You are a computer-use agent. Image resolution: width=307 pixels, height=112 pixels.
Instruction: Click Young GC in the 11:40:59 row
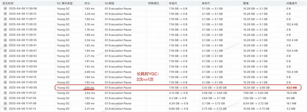pos(63,88)
